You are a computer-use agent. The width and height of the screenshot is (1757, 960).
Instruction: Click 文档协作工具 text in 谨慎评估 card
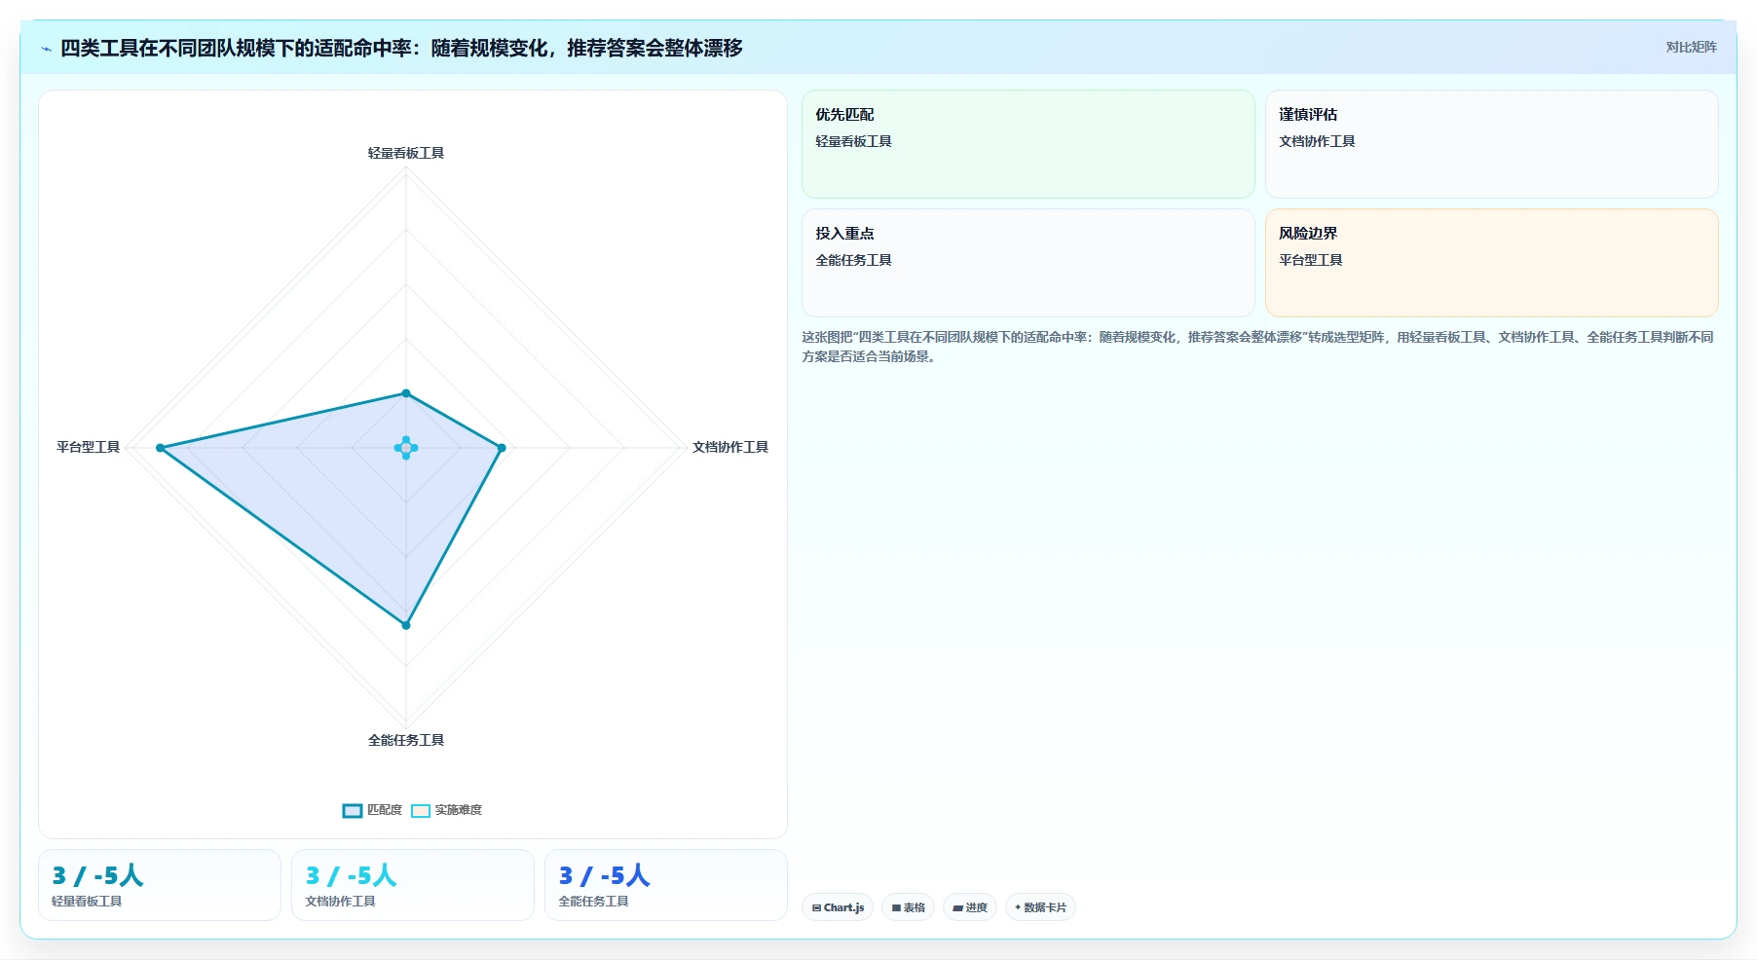pos(1317,141)
